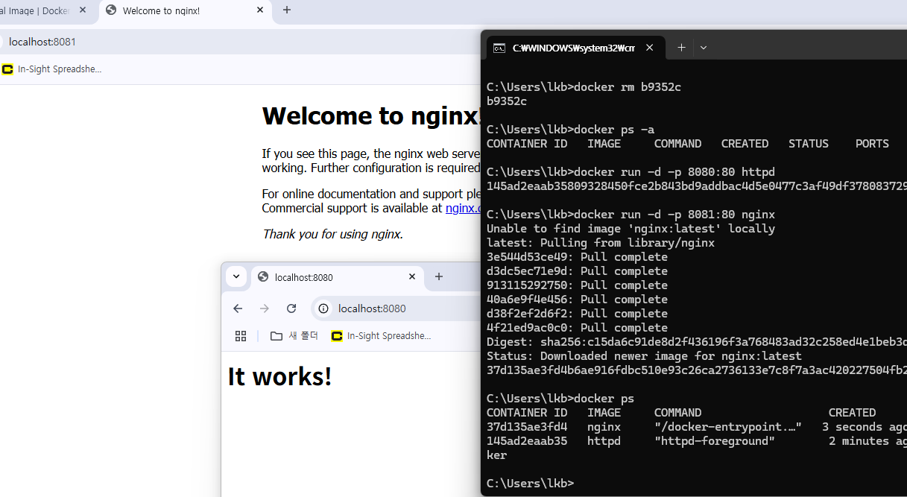The height and width of the screenshot is (497, 907).
Task: Click the "httpd-foreground" command cell
Action: [715, 441]
